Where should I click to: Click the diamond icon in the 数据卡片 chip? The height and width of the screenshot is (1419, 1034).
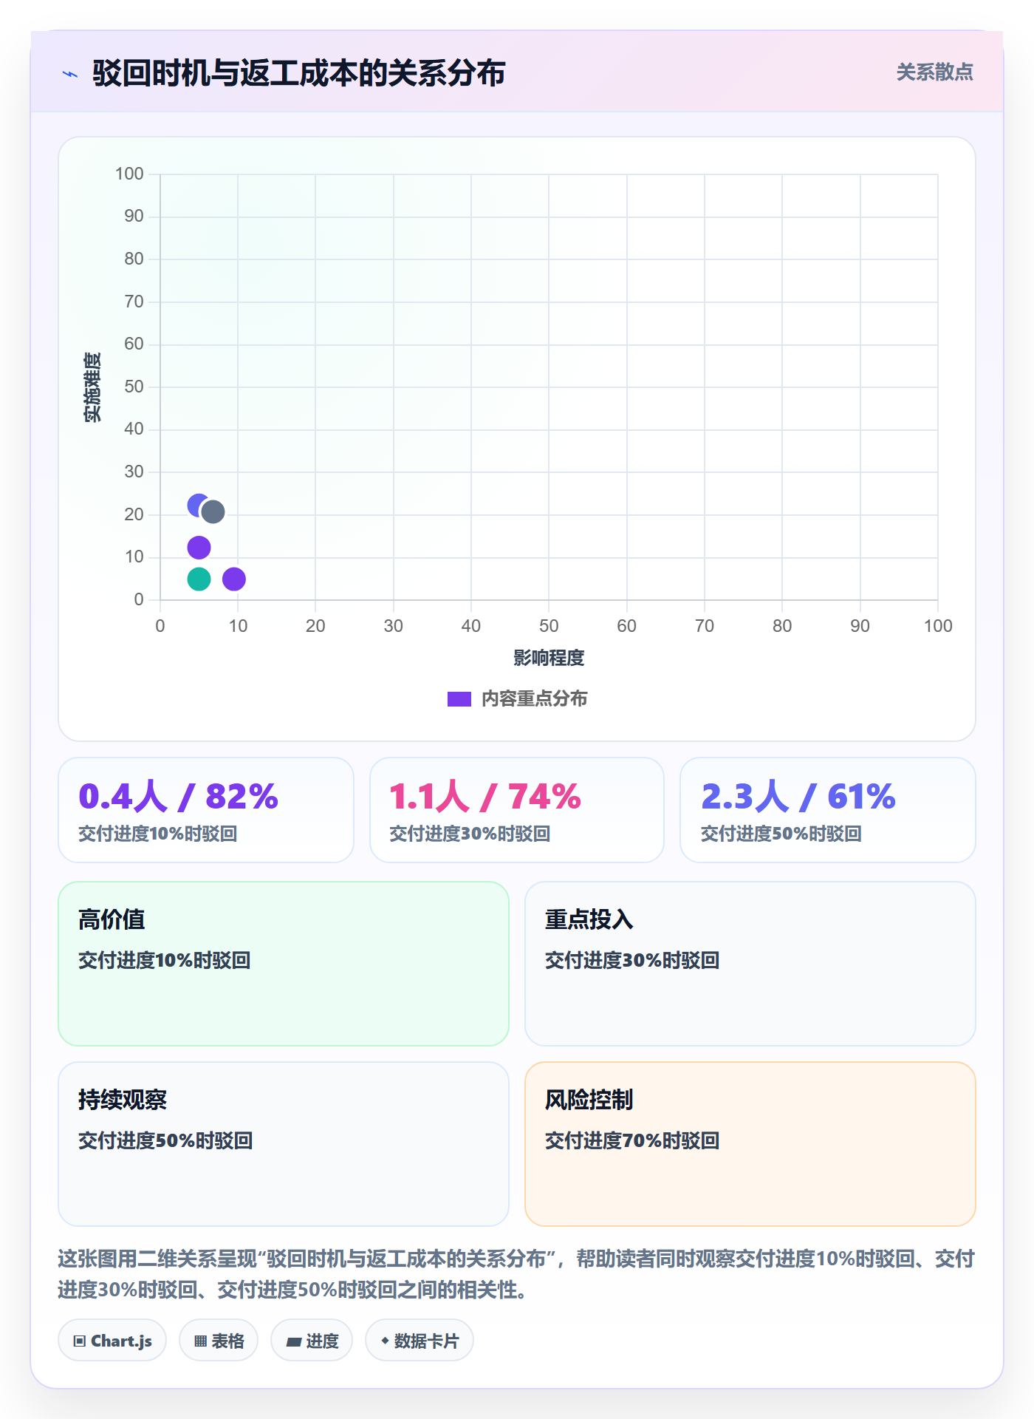385,1341
